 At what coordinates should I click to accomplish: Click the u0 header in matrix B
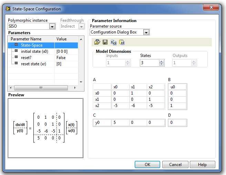click(177, 87)
